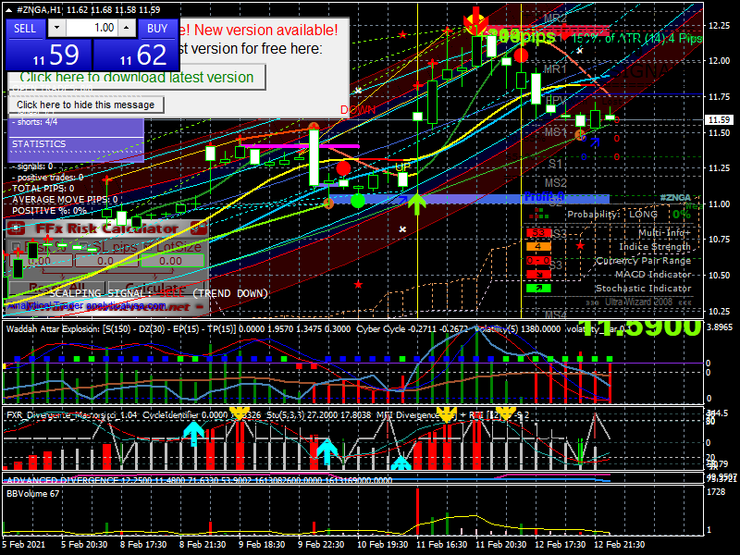Click the red star next to Indice Strength

(580, 246)
